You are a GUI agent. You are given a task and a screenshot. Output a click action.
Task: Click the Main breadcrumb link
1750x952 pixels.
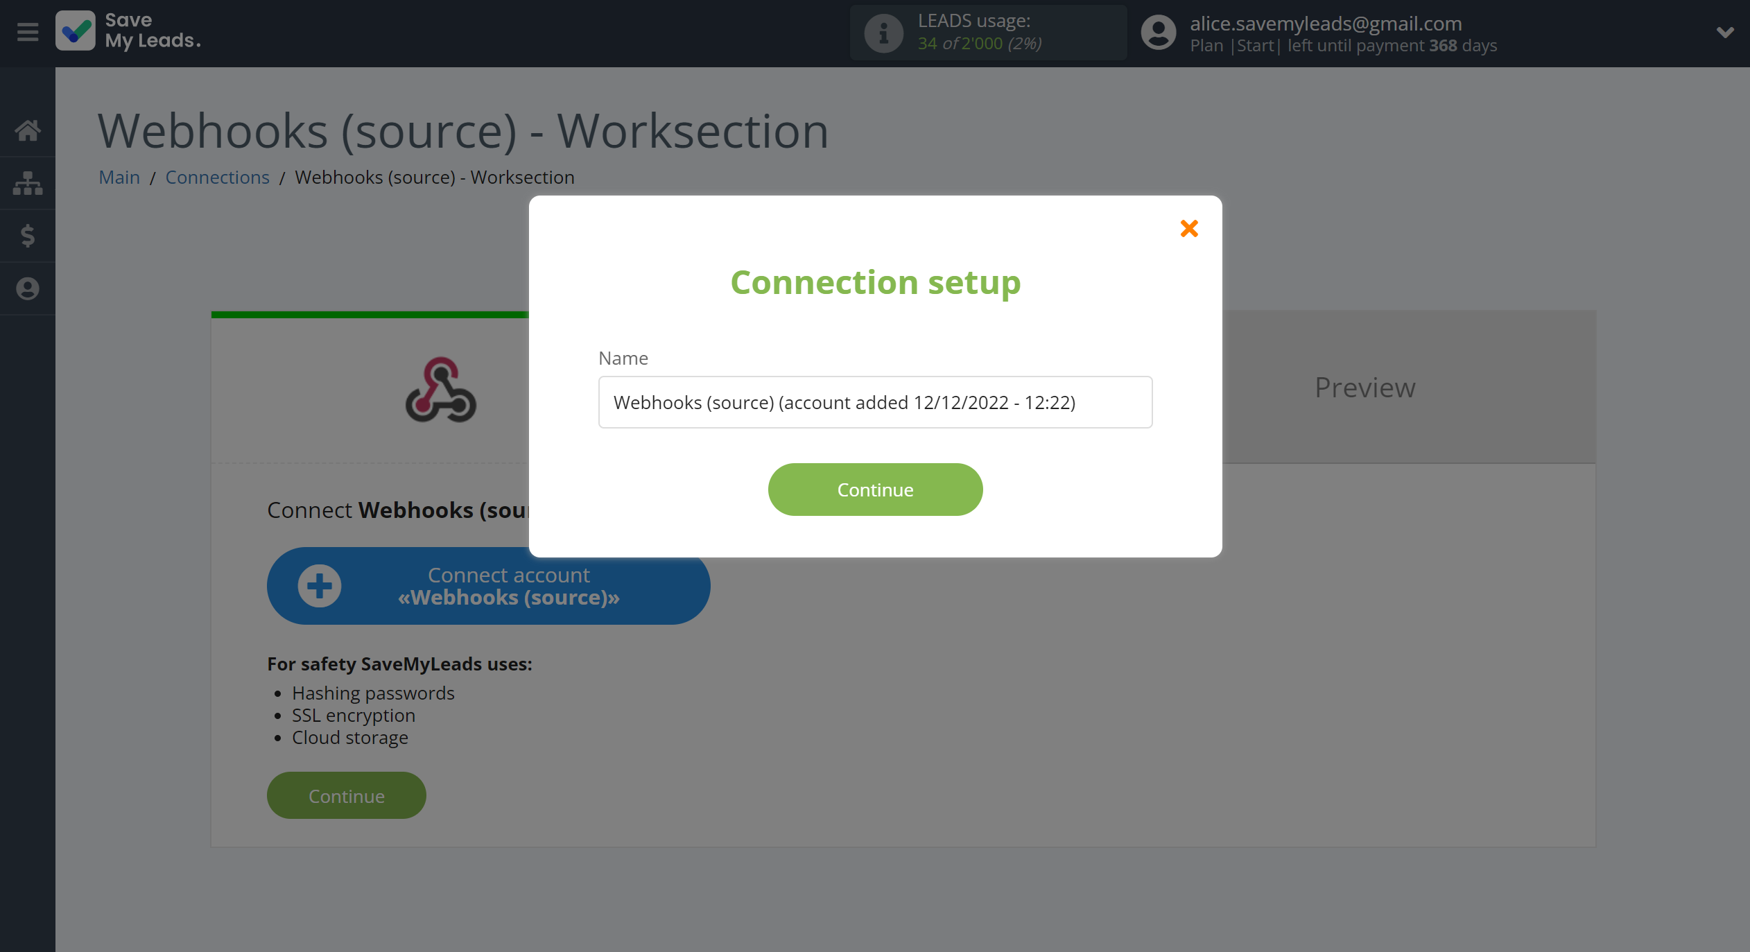click(117, 176)
